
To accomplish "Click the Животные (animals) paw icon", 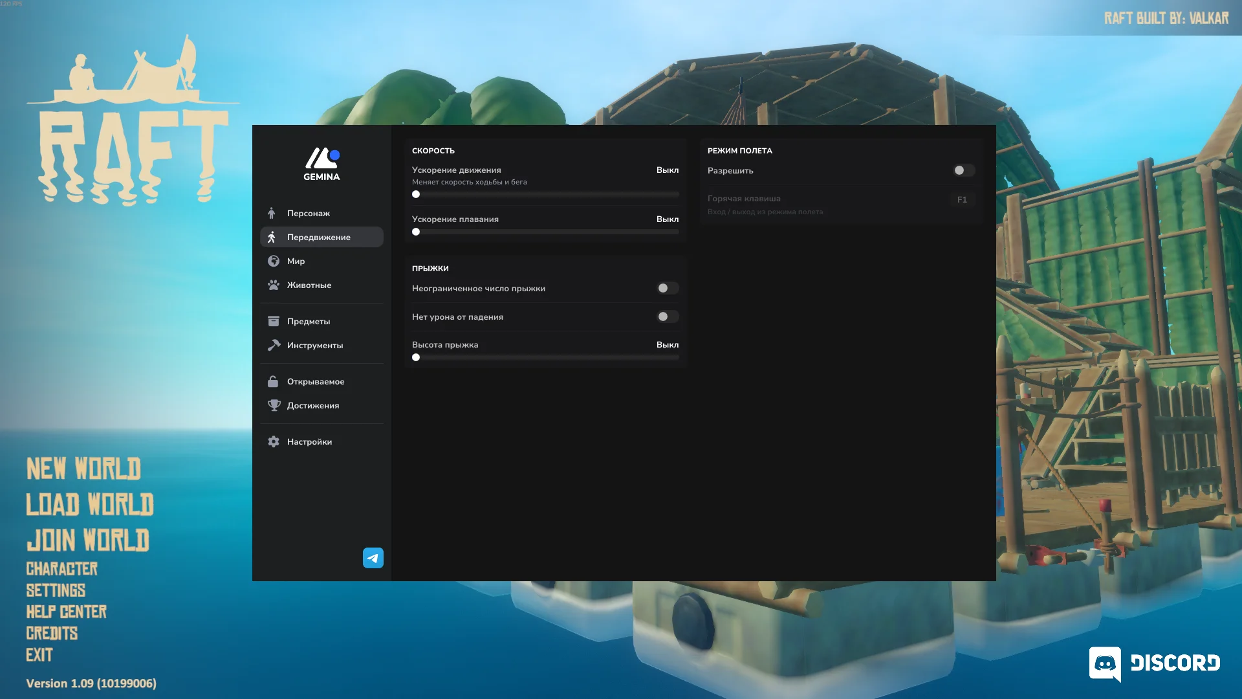I will coord(274,285).
